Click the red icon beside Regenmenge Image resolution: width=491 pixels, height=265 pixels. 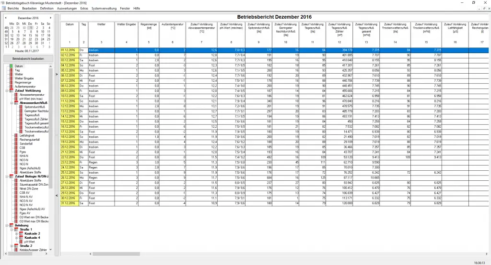point(11,82)
